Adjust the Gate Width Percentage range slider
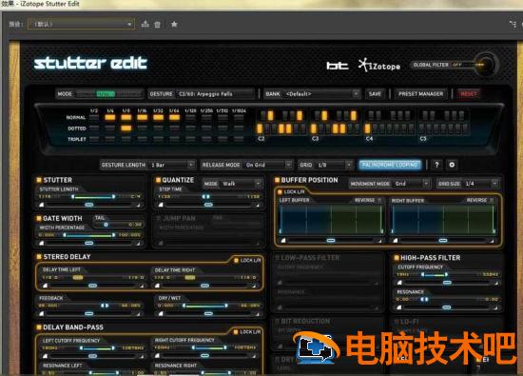Screen dimensions: 523x376 coord(89,235)
